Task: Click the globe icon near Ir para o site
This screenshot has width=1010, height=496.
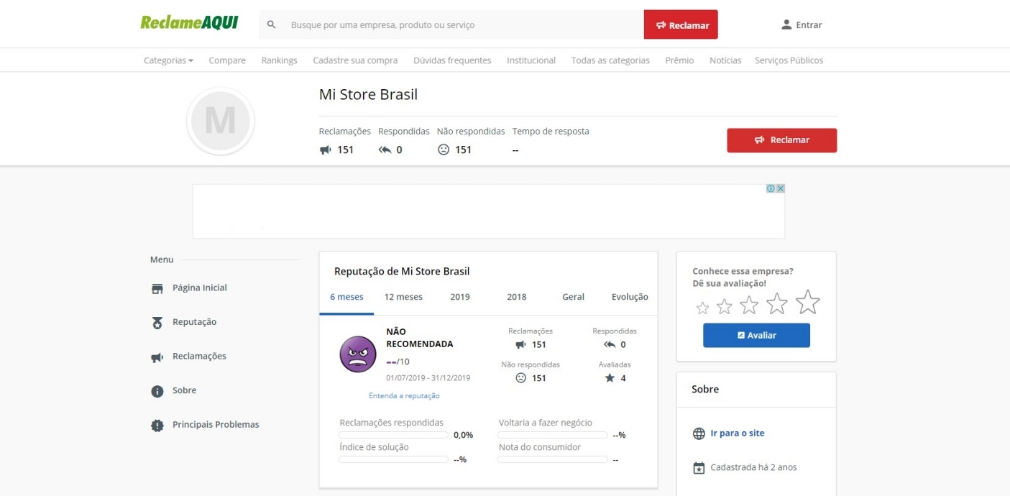Action: pyautogui.click(x=699, y=433)
